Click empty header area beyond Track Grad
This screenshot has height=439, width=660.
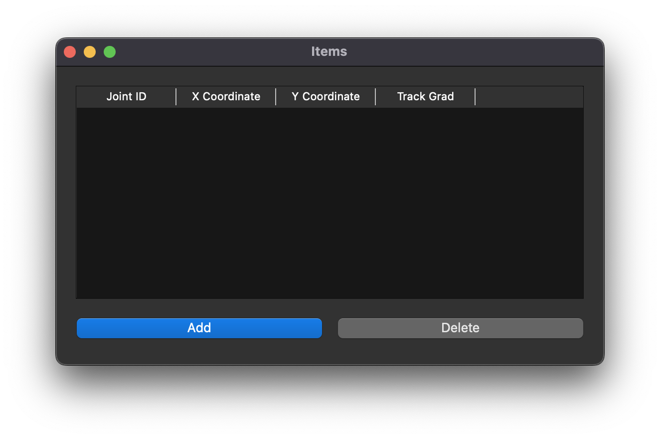(x=529, y=97)
